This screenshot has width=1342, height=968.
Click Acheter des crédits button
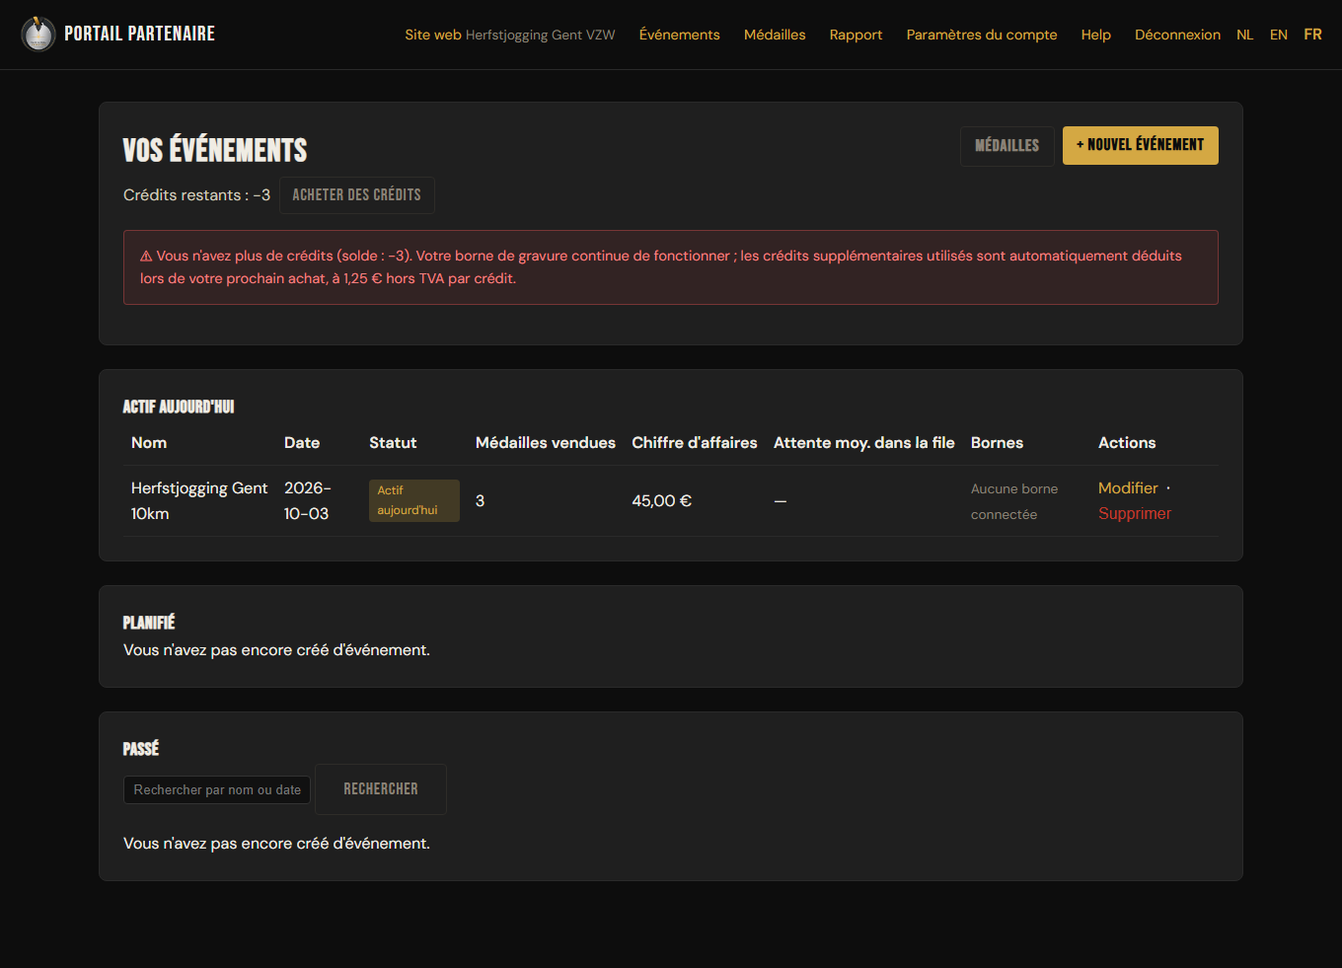point(356,195)
